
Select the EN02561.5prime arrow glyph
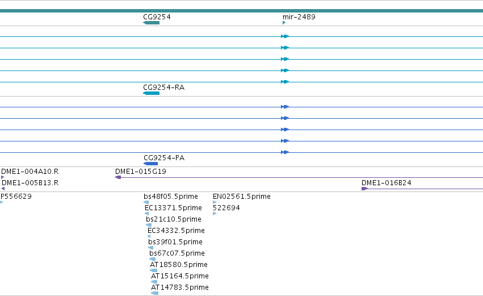(215, 202)
